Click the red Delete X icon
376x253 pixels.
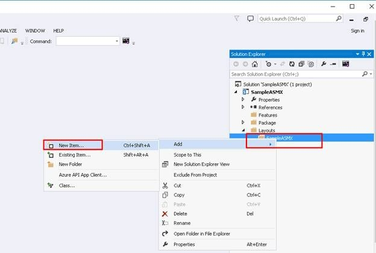click(x=165, y=214)
